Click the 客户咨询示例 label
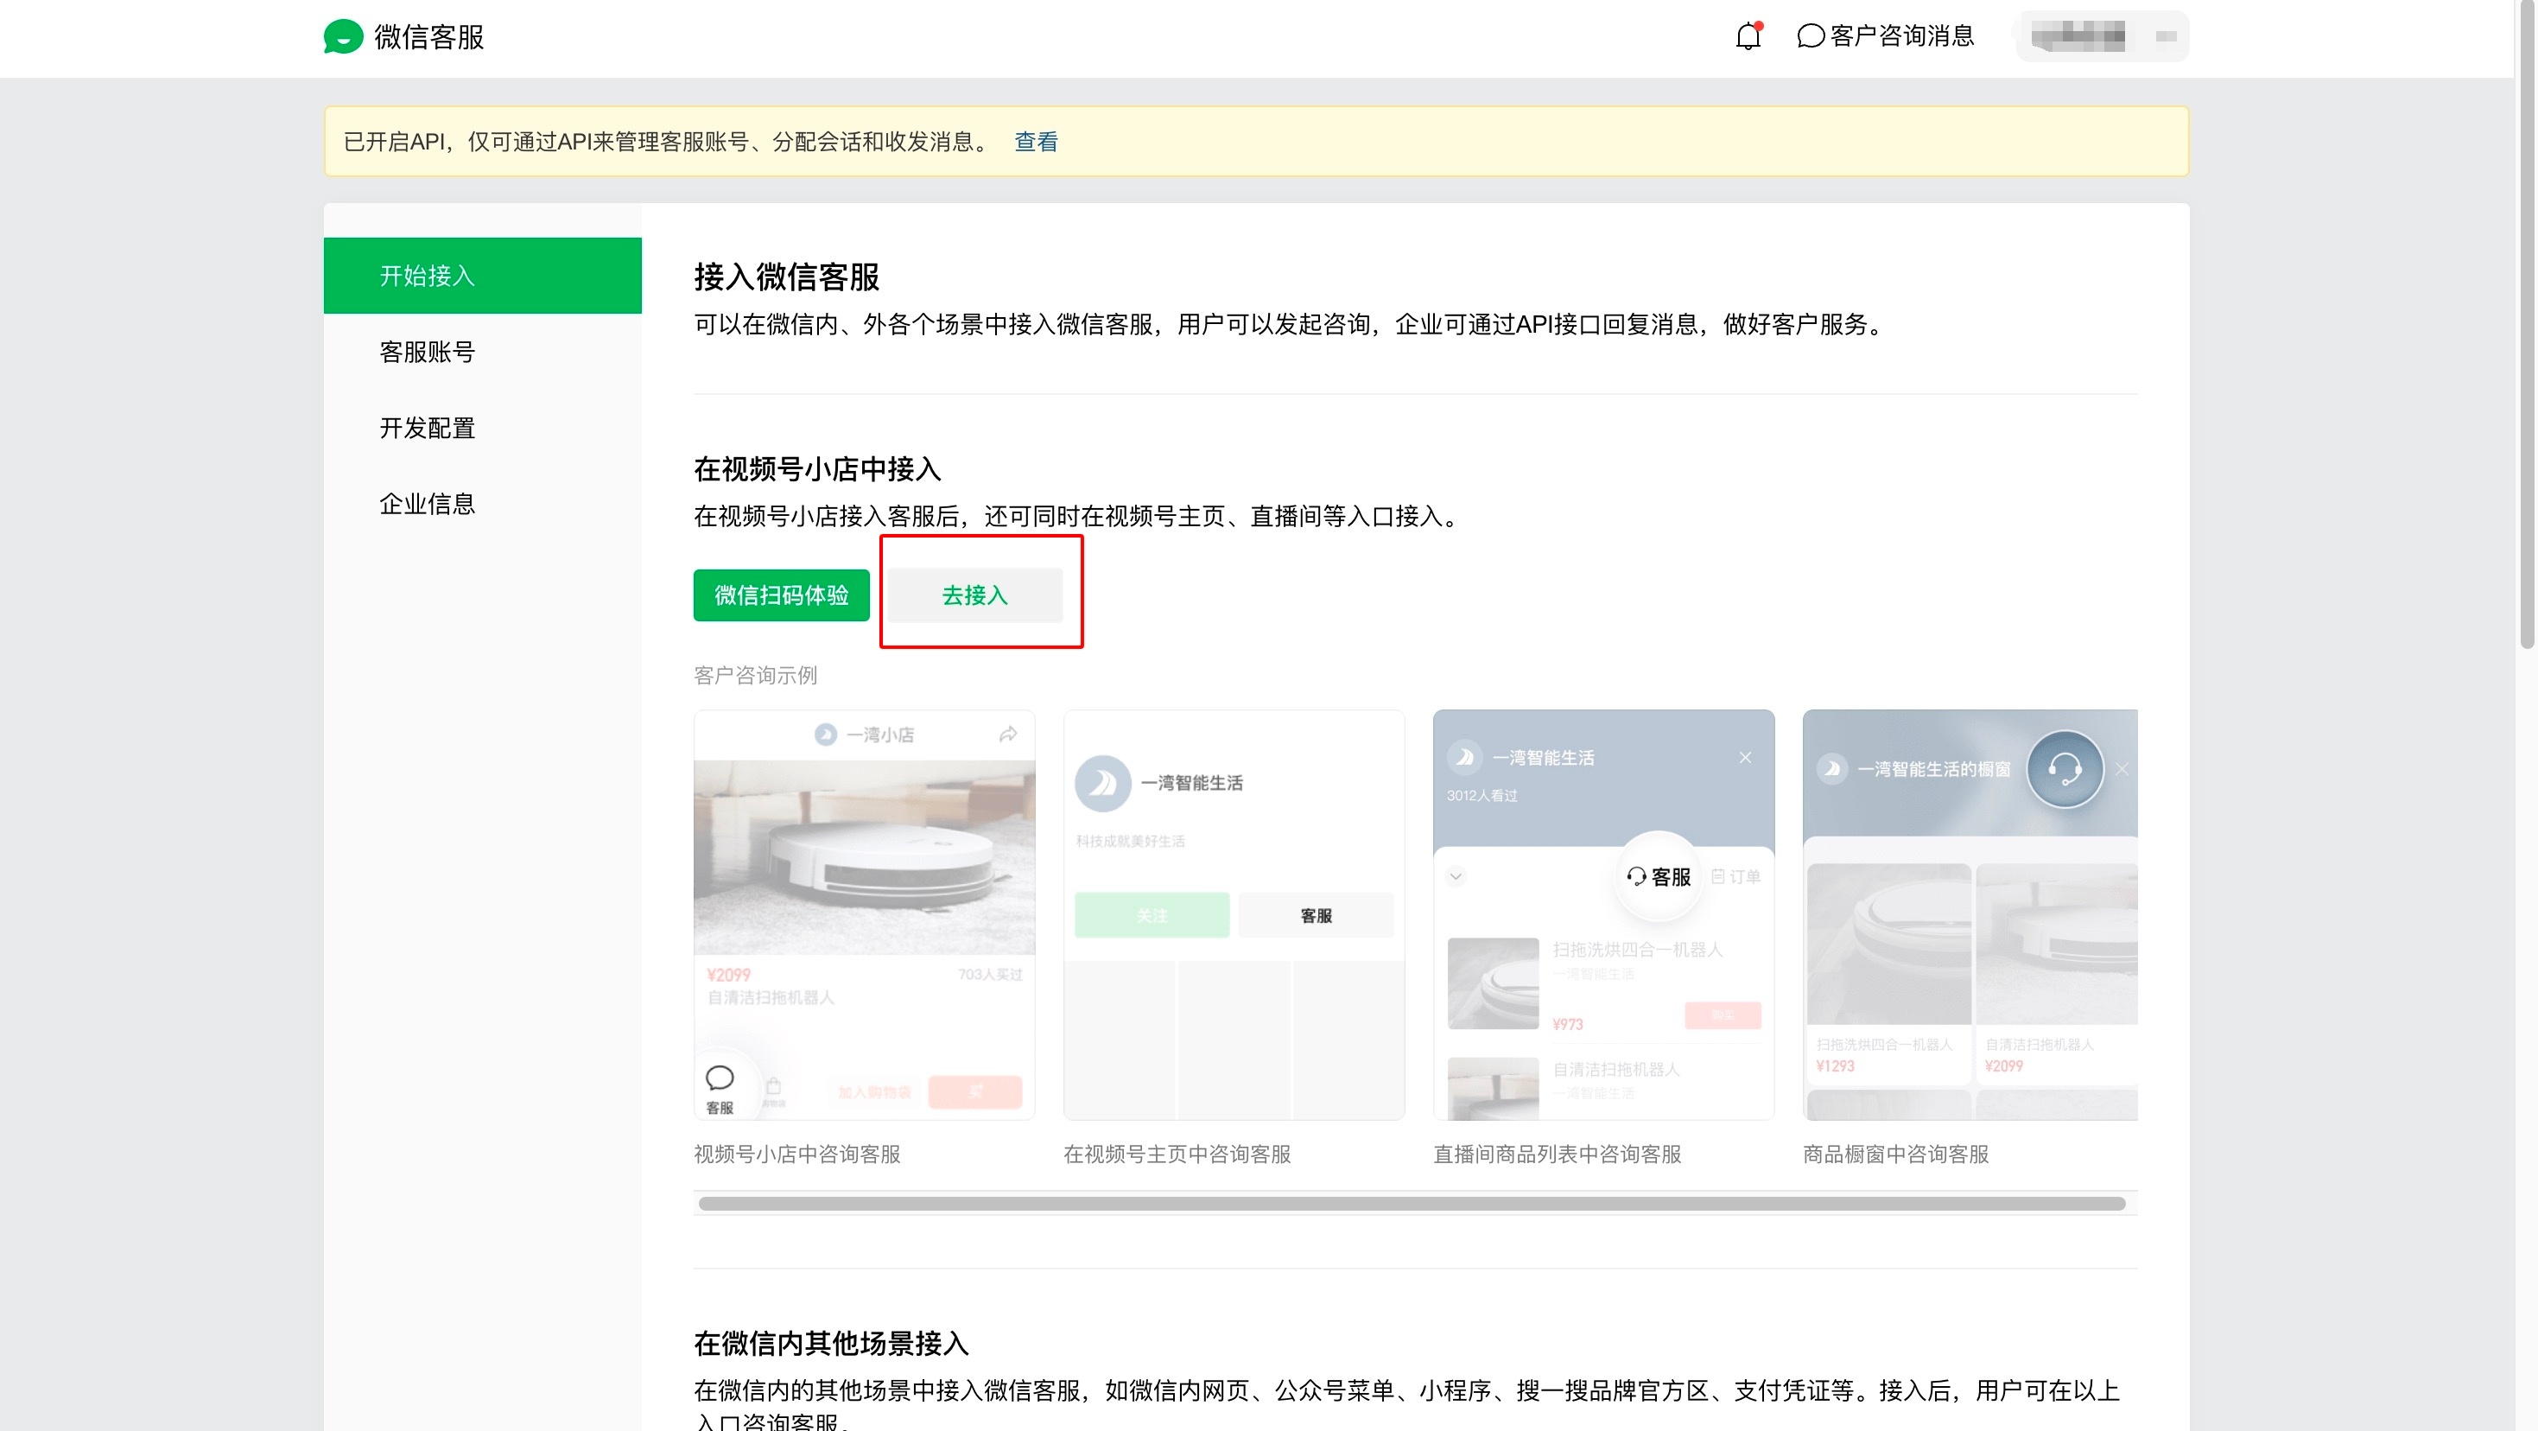 pyautogui.click(x=755, y=675)
